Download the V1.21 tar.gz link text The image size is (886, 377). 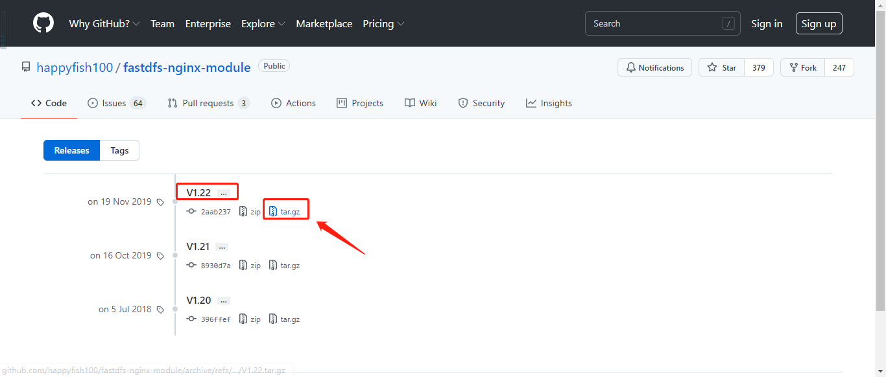click(x=290, y=266)
